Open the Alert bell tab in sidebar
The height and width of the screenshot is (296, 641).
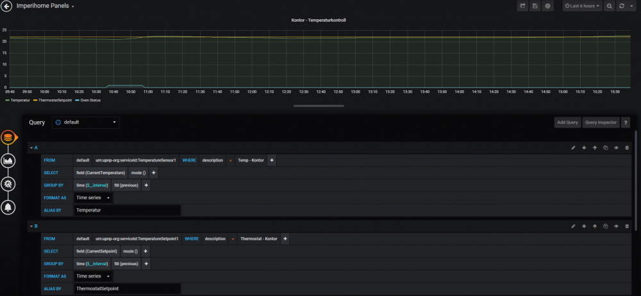[9, 207]
